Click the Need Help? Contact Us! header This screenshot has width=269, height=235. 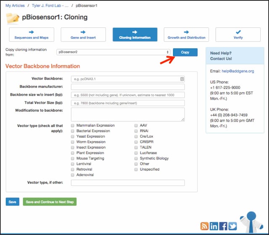[235, 56]
